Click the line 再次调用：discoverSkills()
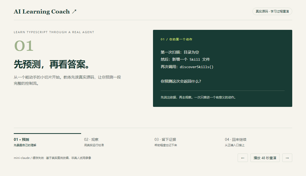This screenshot has height=176, width=306. pyautogui.click(x=187, y=67)
